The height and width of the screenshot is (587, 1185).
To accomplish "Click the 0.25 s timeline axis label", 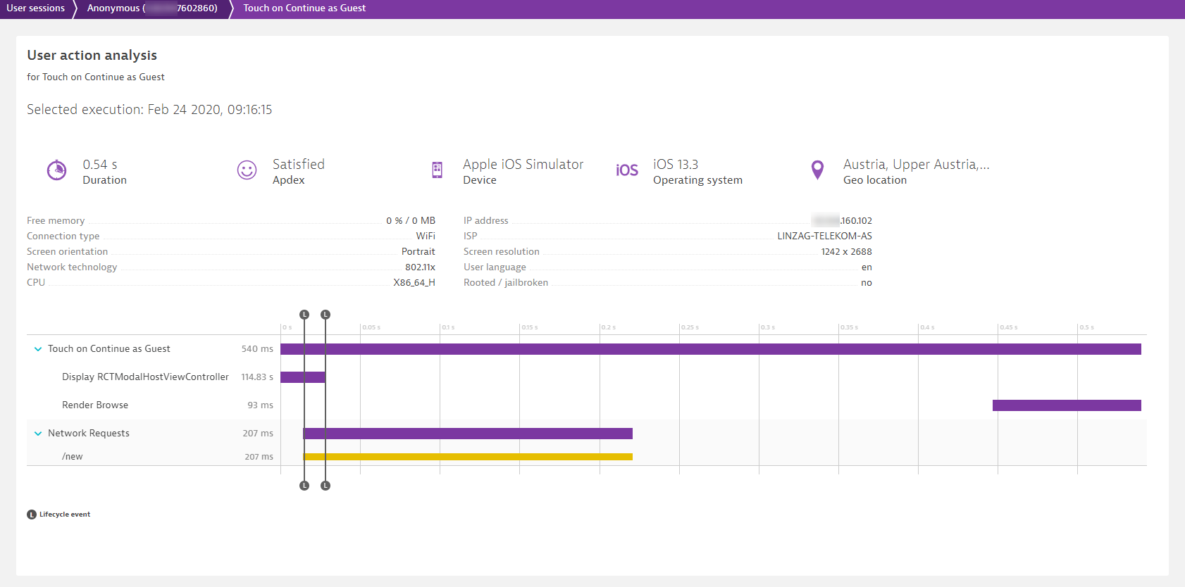I will tap(690, 327).
